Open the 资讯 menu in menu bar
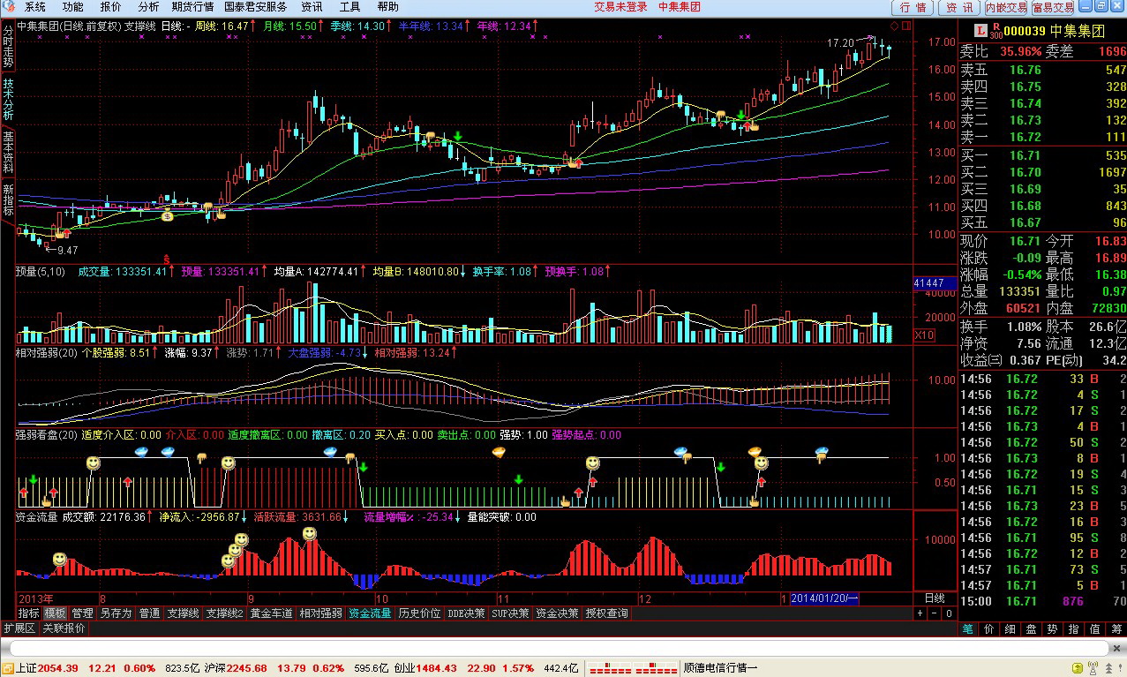1127x677 pixels. click(312, 7)
